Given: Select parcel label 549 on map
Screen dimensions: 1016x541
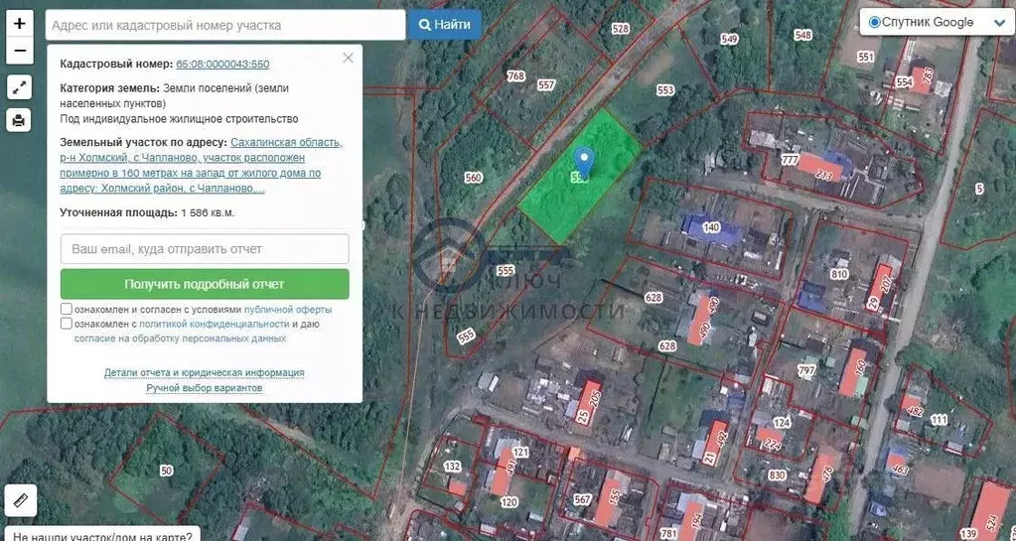Looking at the screenshot, I should coord(730,39).
